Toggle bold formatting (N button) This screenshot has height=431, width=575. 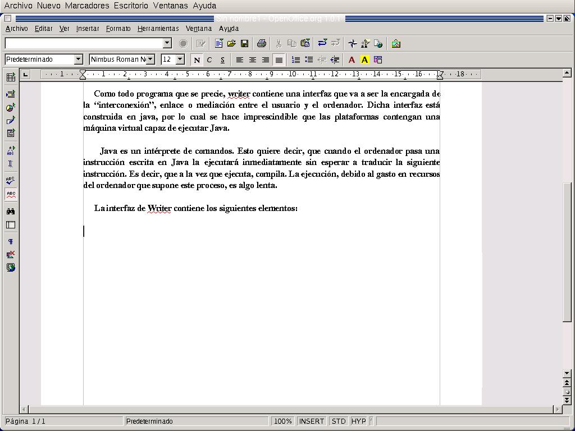tap(197, 59)
